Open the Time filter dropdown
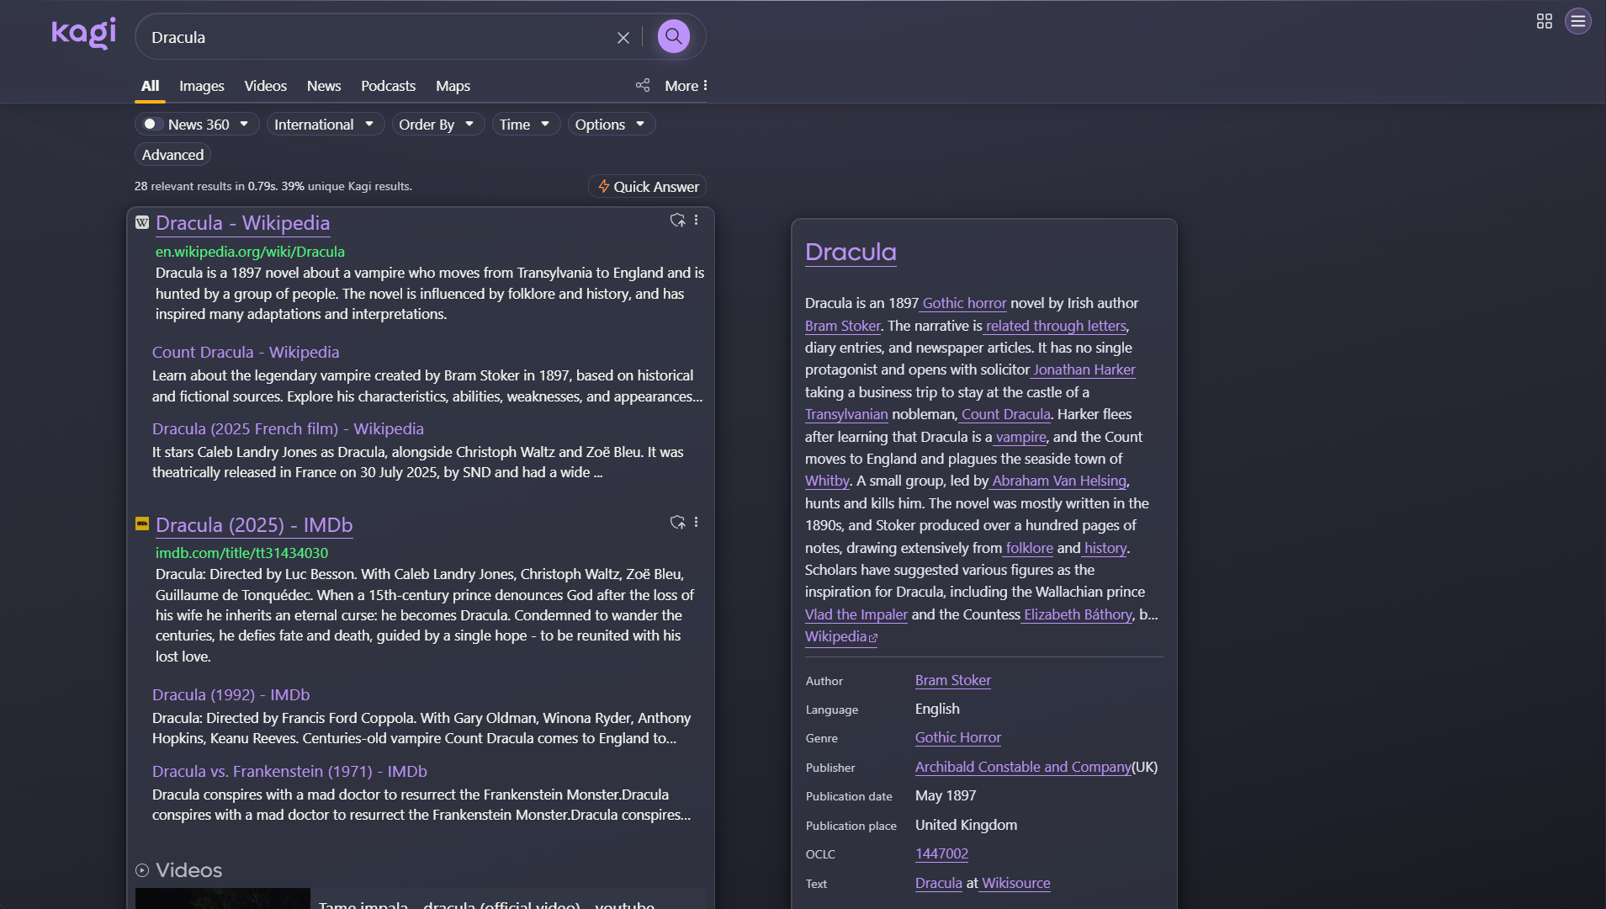 click(x=526, y=125)
